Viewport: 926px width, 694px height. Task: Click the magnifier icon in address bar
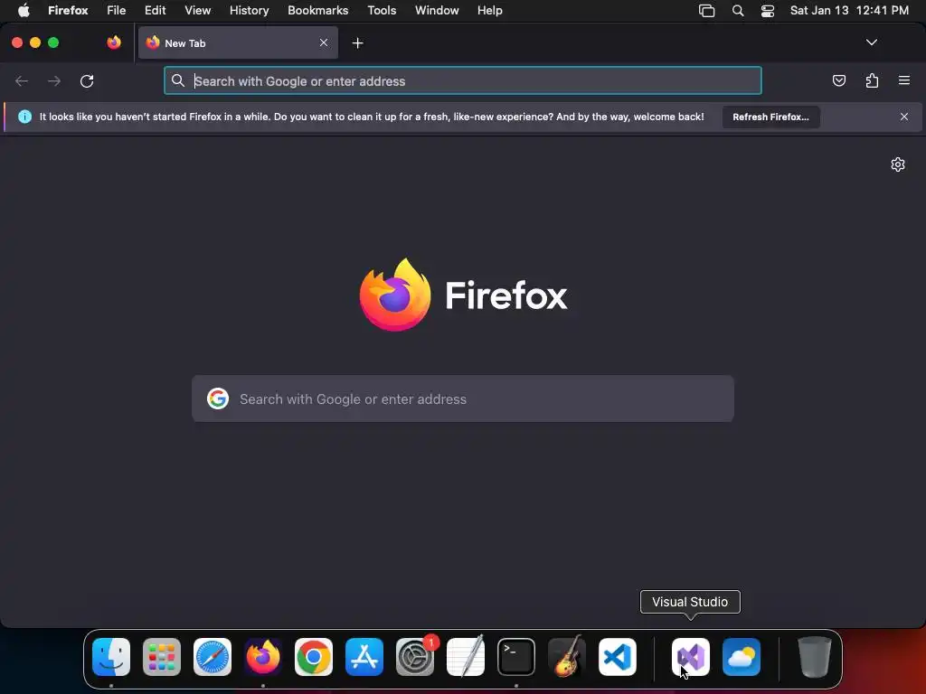pos(178,80)
